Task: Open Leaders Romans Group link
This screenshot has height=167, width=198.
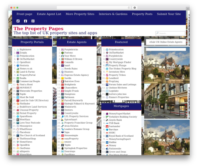Action: tap(77, 129)
